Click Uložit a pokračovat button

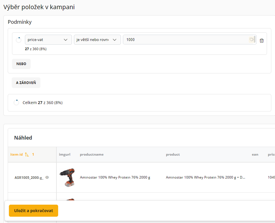[34, 211]
